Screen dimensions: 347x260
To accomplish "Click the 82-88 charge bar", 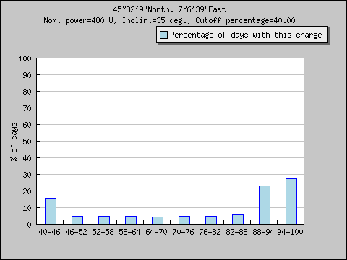I will tap(238, 219).
